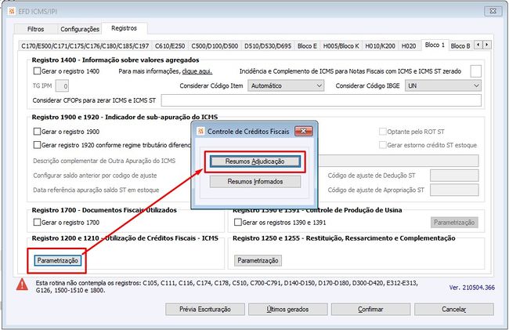Open Parametrização for Registro 1250 e 1255
The image size is (509, 330).
[x=258, y=260]
